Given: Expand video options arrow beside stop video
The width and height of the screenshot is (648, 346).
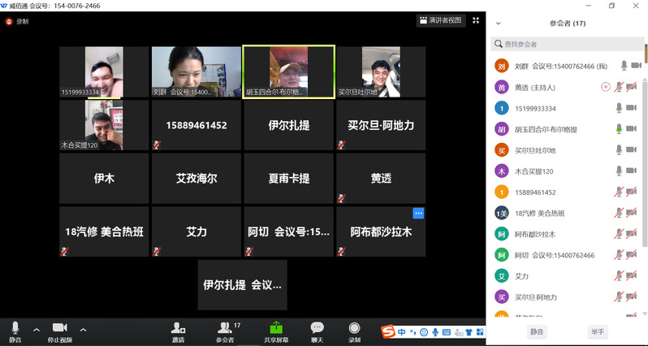Looking at the screenshot, I should point(83,330).
